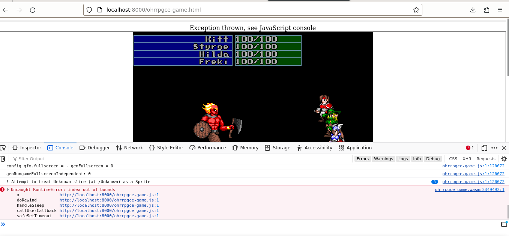
Task: Toggle the Info filter
Action: [417, 159]
